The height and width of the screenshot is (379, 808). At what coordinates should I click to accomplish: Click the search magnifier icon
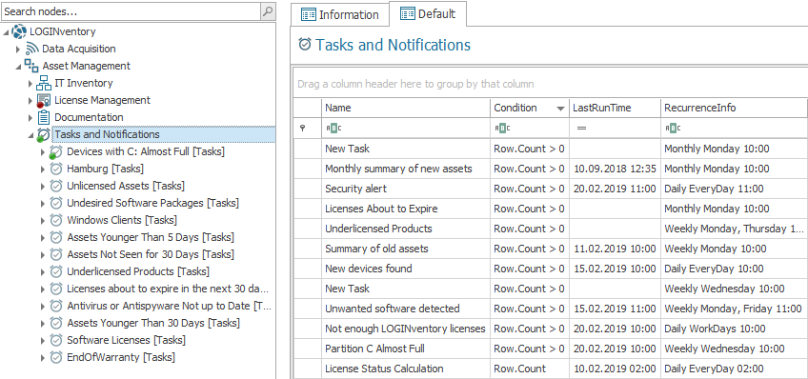(268, 11)
